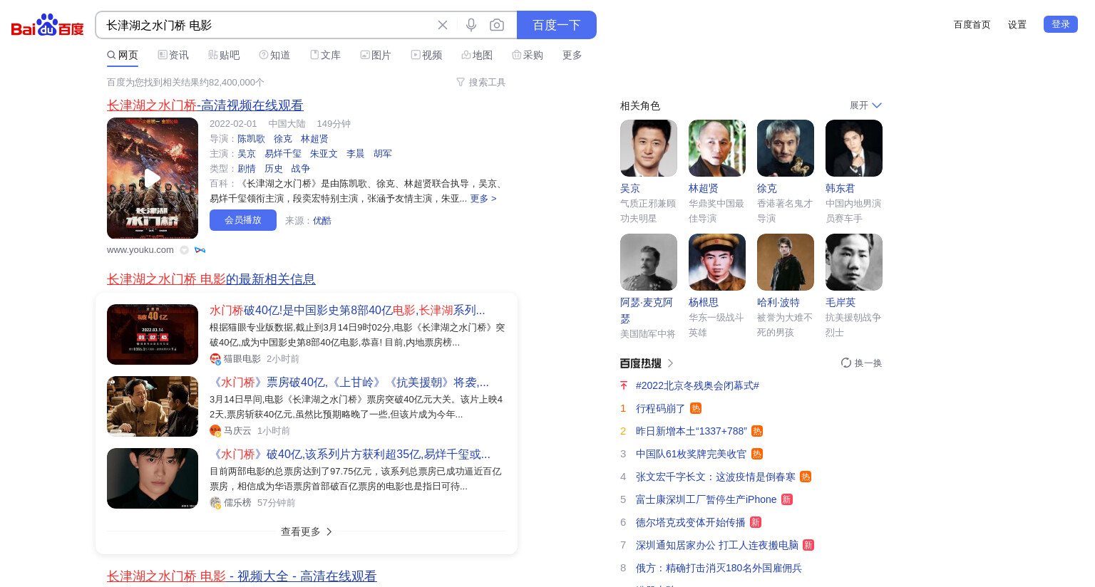Open the 易烊千玺 portrait news thumbnail
1095x587 pixels.
pos(153,478)
